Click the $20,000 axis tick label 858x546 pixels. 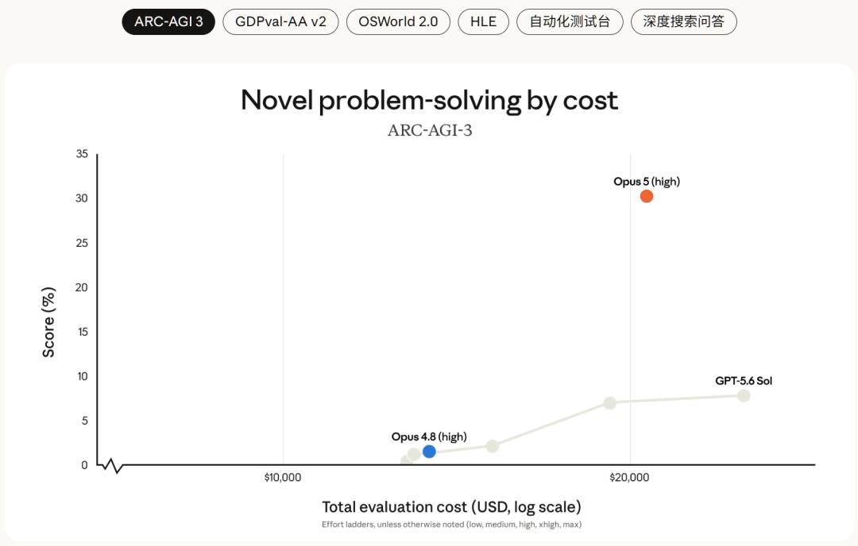tap(629, 478)
